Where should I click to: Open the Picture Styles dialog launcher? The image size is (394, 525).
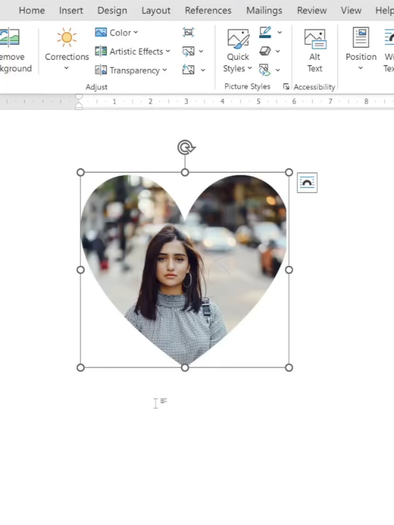pyautogui.click(x=286, y=87)
